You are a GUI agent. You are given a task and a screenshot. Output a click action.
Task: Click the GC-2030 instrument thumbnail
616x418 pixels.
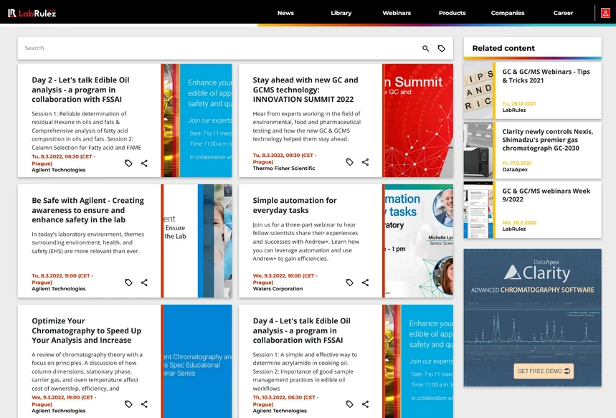pos(478,150)
